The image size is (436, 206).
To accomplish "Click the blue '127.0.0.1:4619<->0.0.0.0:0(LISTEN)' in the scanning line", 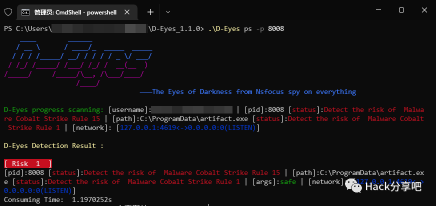I will 187,128.
